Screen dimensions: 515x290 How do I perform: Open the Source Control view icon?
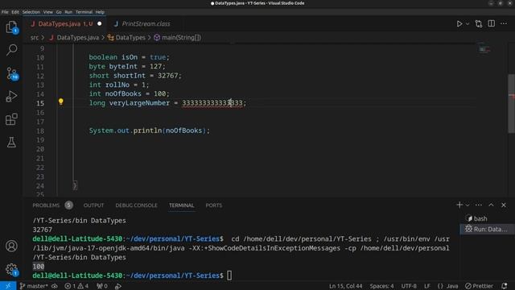pos(11,73)
